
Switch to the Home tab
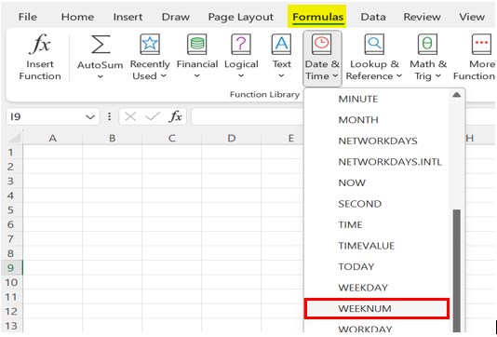[77, 17]
